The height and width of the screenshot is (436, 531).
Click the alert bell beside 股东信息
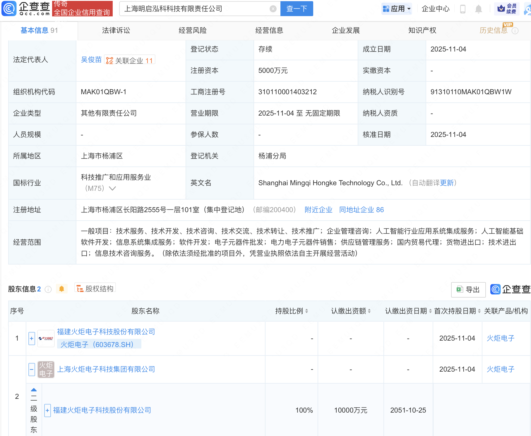click(x=62, y=289)
